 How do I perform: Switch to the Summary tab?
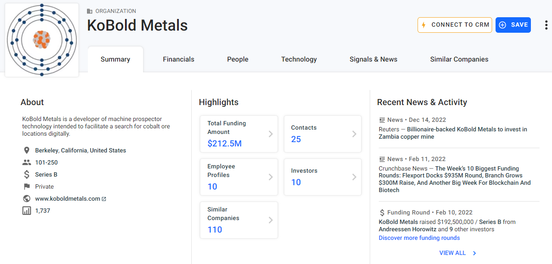[115, 59]
